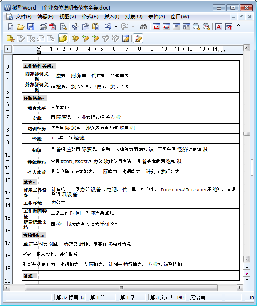Export document to PDF
The image size is (257, 306).
coord(53,27)
